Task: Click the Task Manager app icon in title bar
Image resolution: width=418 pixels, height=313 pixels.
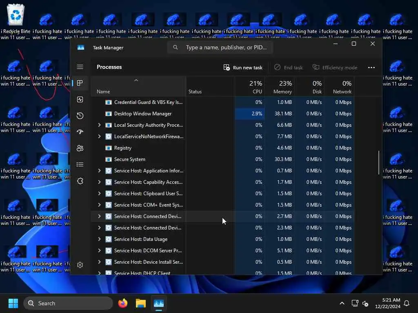Action: pos(81,47)
